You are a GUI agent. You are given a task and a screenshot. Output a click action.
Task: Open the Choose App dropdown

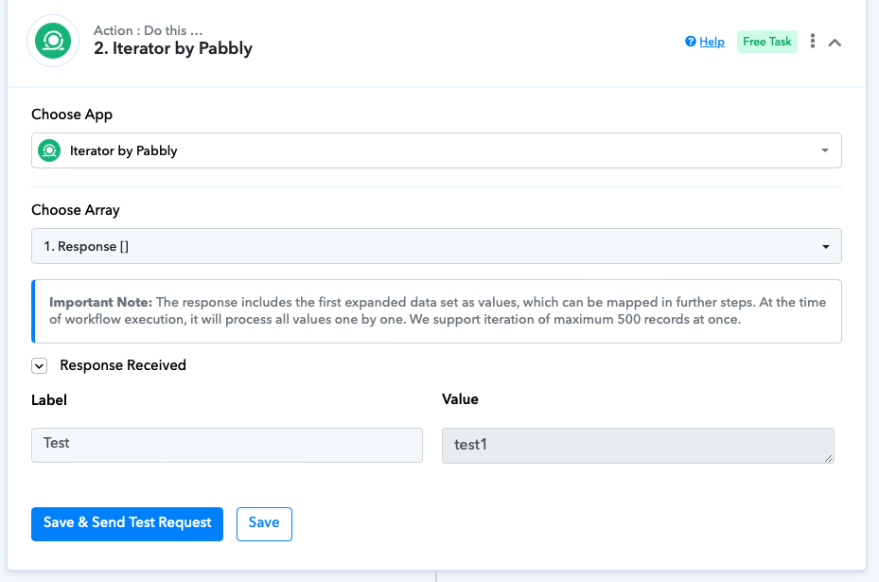[x=436, y=150]
